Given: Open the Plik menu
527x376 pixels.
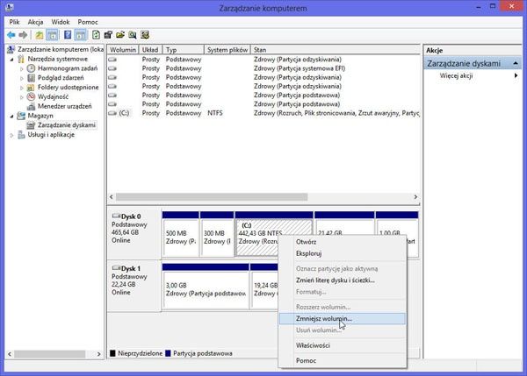Looking at the screenshot, I should [14, 22].
